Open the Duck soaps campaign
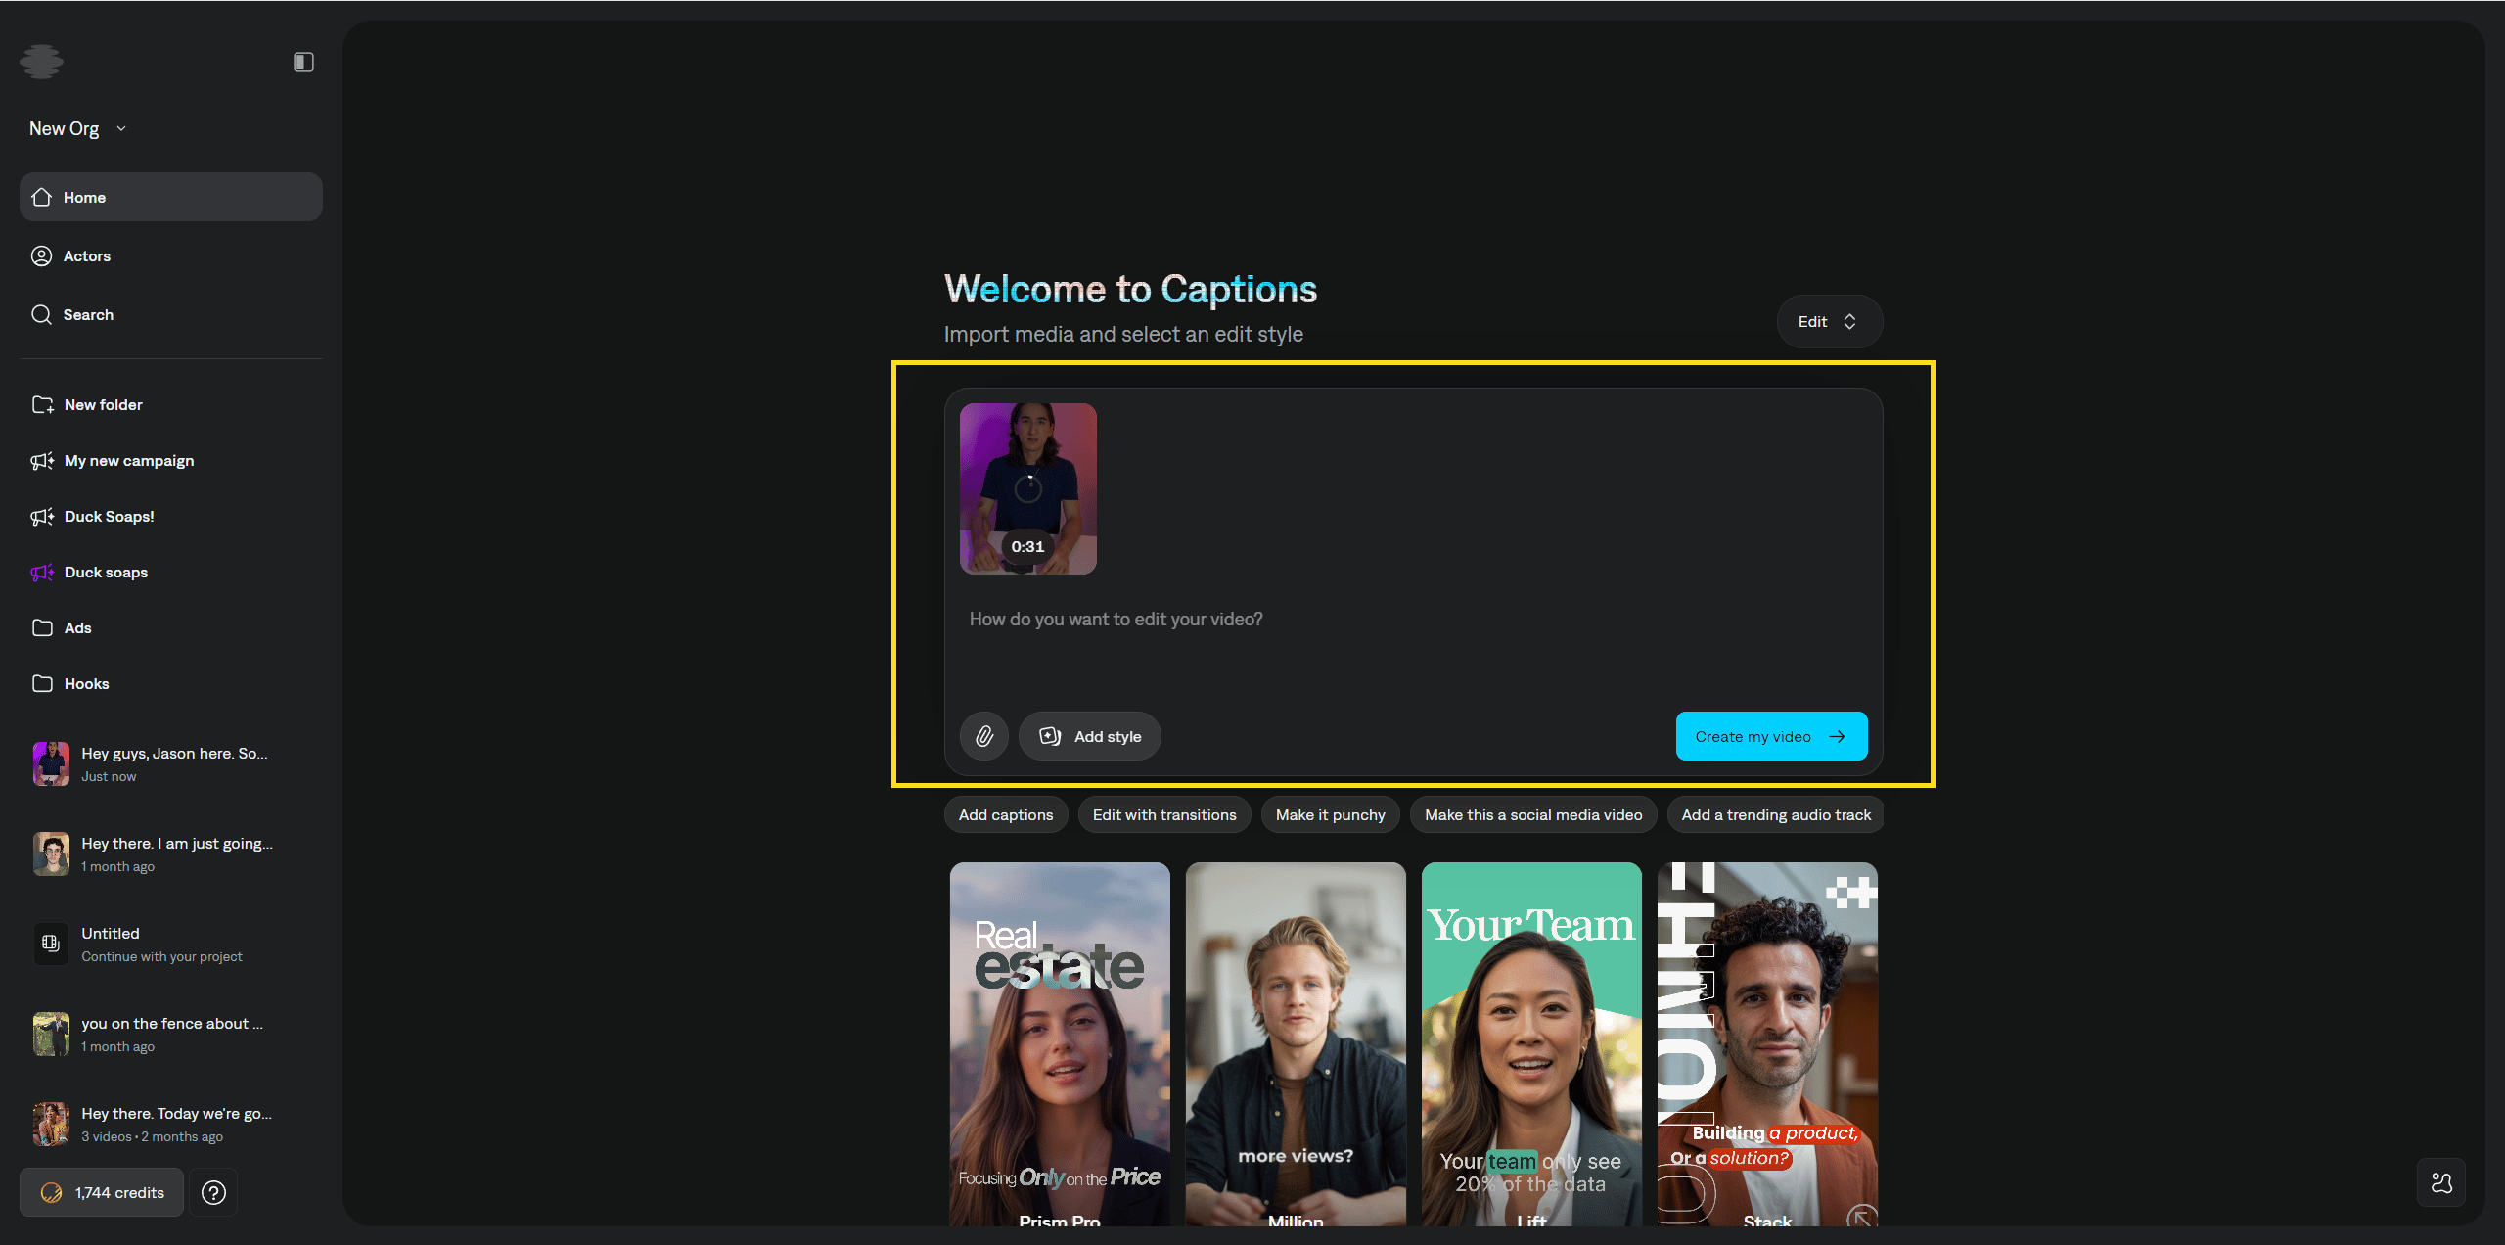This screenshot has width=2505, height=1245. (171, 572)
